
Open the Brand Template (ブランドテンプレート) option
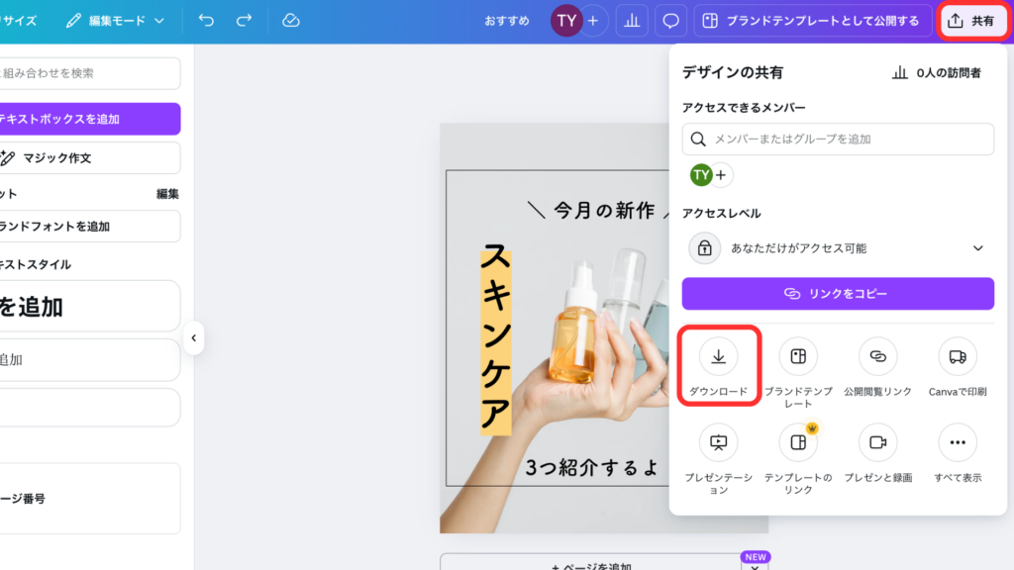coord(798,356)
